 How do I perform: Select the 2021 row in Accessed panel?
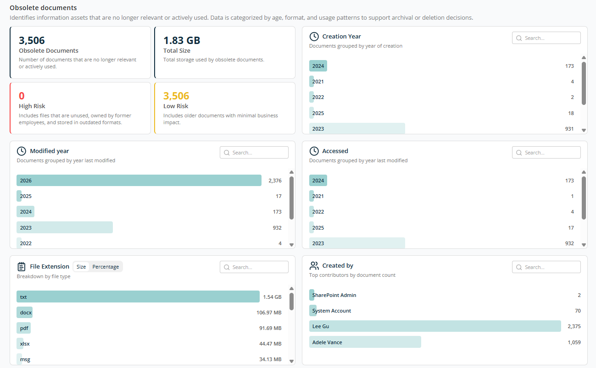pyautogui.click(x=441, y=196)
